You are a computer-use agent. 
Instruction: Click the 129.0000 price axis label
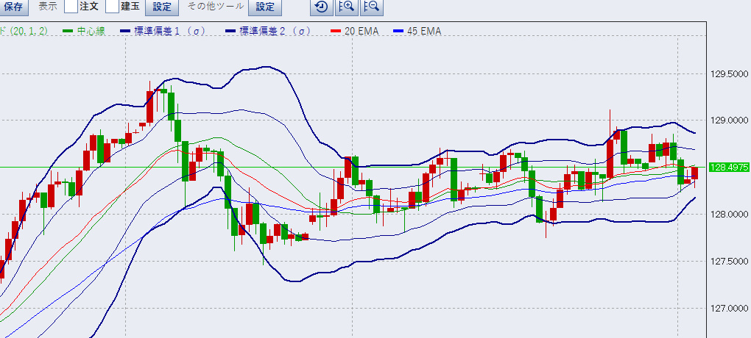point(729,121)
